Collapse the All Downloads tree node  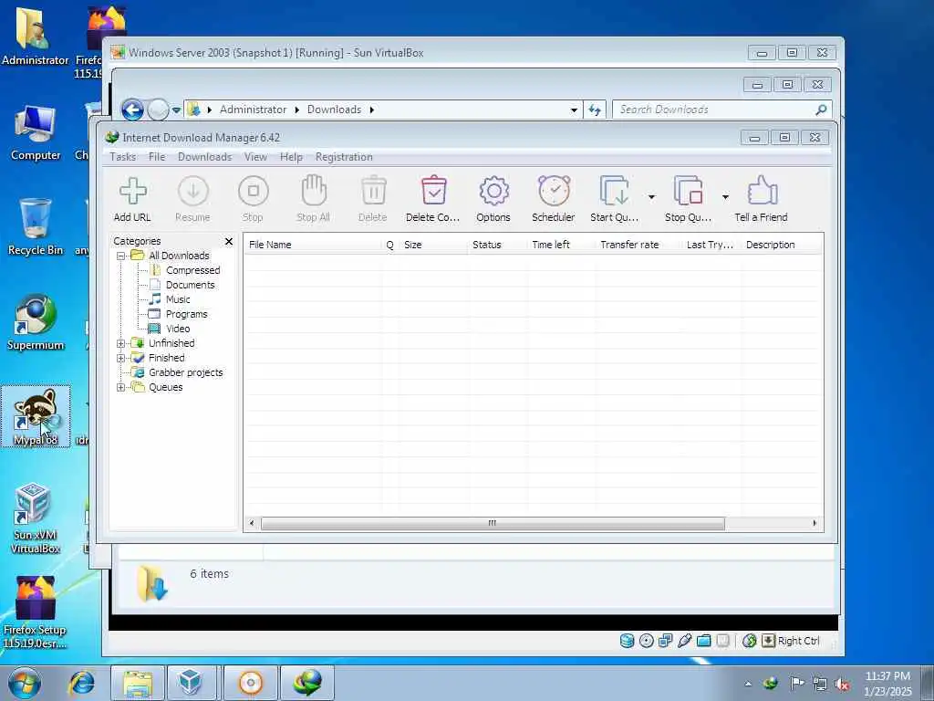coord(121,256)
